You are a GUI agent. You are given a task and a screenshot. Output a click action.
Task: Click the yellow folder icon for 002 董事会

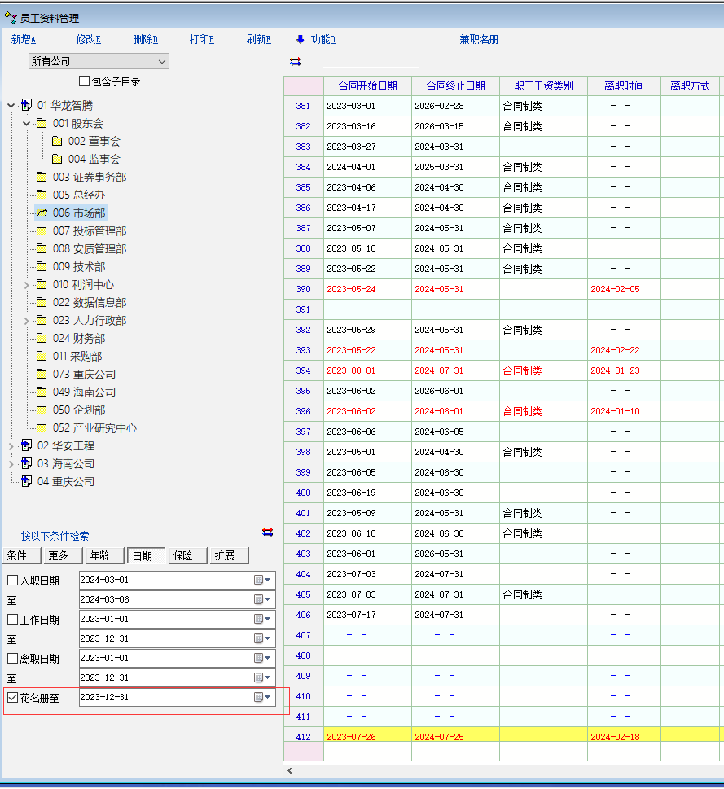57,141
